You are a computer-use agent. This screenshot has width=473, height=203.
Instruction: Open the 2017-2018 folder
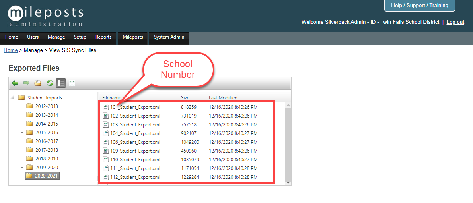click(x=47, y=150)
